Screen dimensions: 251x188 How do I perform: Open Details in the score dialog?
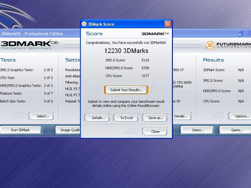point(98,118)
